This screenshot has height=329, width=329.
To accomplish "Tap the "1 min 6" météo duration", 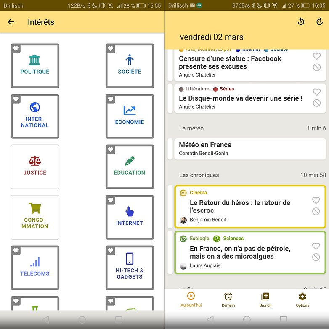I will tap(316, 128).
